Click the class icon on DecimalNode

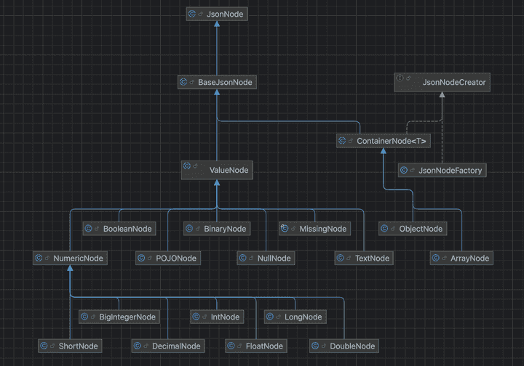[x=137, y=346]
